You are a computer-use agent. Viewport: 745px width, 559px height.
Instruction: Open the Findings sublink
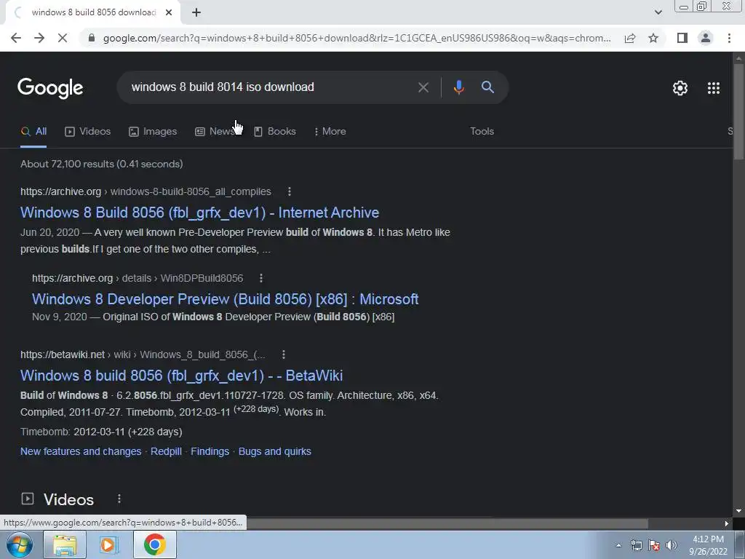point(210,451)
